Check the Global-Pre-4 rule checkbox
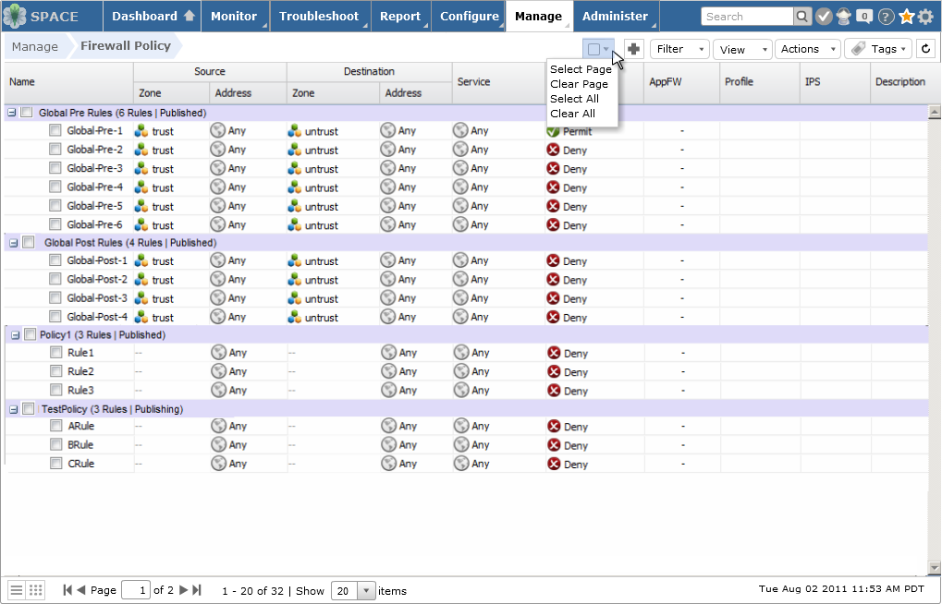Viewport: 942px width, 604px height. [x=55, y=187]
